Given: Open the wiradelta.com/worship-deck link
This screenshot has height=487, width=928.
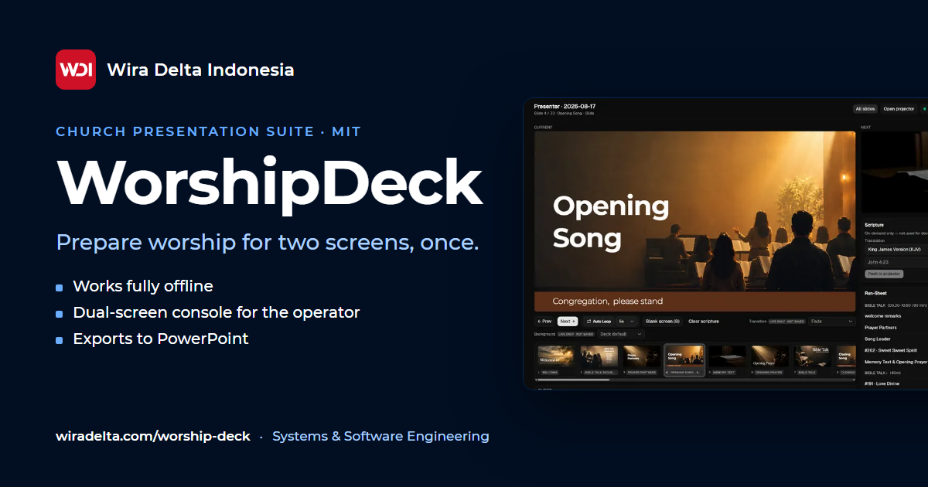Looking at the screenshot, I should (153, 436).
